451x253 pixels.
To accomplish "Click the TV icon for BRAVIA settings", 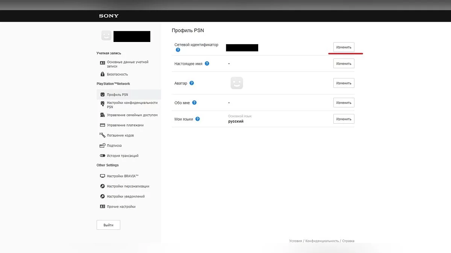I will (102, 176).
